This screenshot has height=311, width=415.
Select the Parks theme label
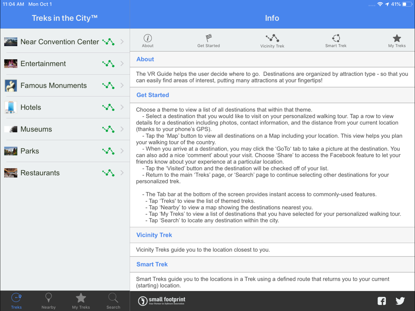point(29,151)
